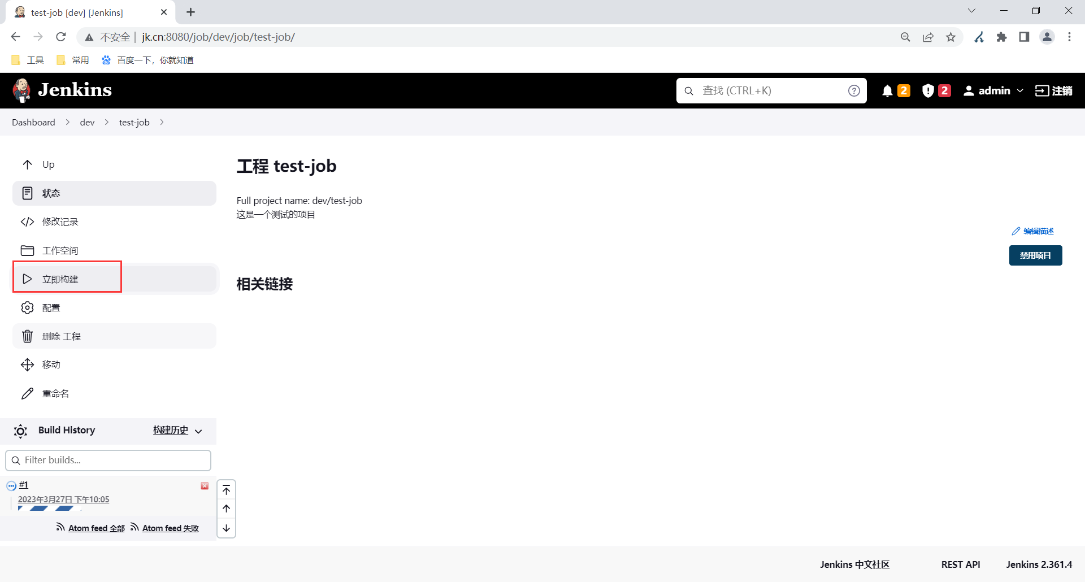
Task: Cancel build #1 with red X icon
Action: [205, 486]
